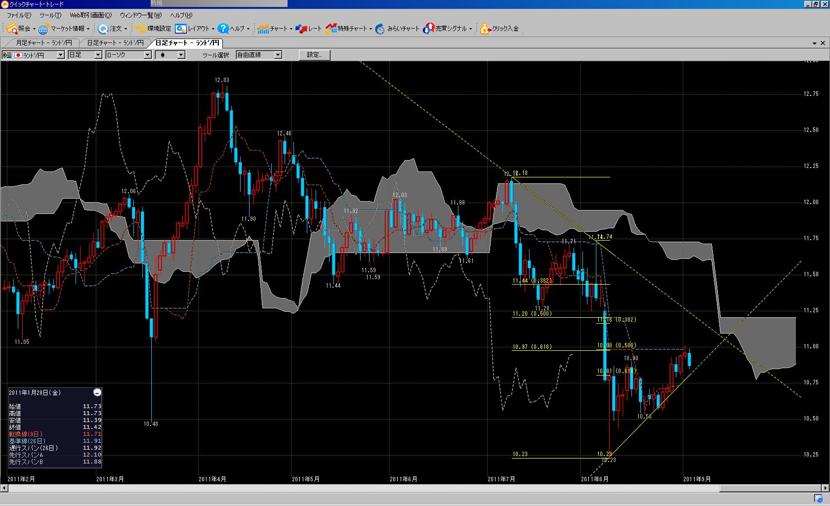Click the 照会 inquiry toolbar icon
Image resolution: width=830 pixels, height=506 pixels.
pos(12,29)
